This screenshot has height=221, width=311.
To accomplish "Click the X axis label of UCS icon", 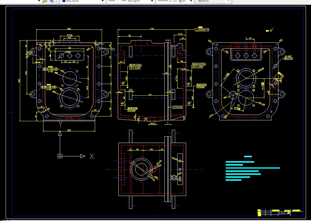I will coord(92,156).
